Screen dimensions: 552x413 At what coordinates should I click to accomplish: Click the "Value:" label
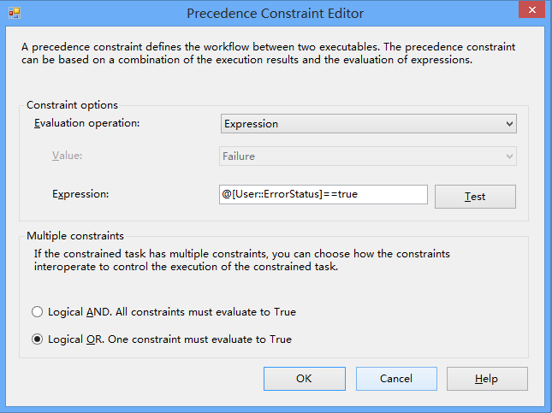click(x=67, y=156)
